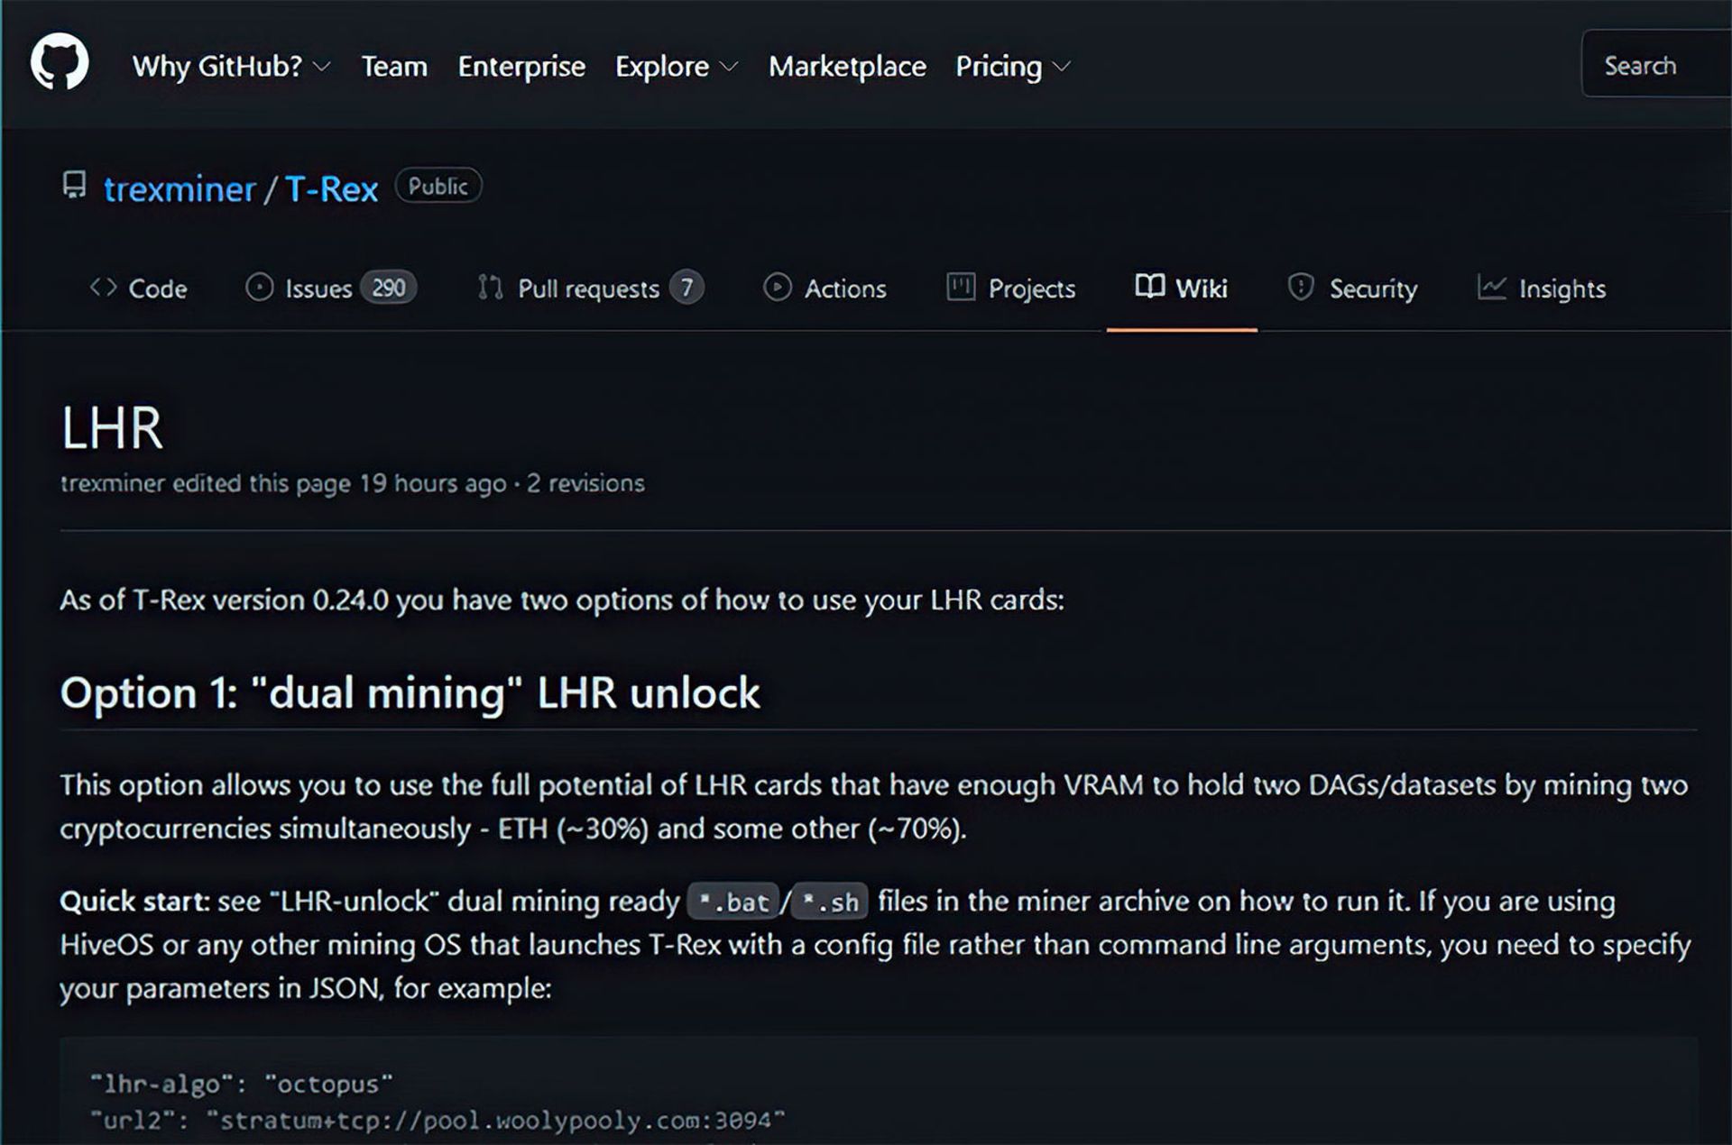Click the repository book icon beside trexminer
Viewport: 1732px width, 1145px height.
[74, 185]
